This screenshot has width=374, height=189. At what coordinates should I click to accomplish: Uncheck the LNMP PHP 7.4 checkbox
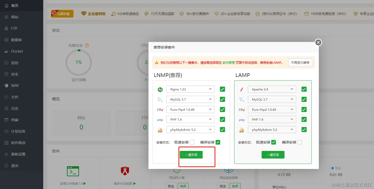[222, 119]
